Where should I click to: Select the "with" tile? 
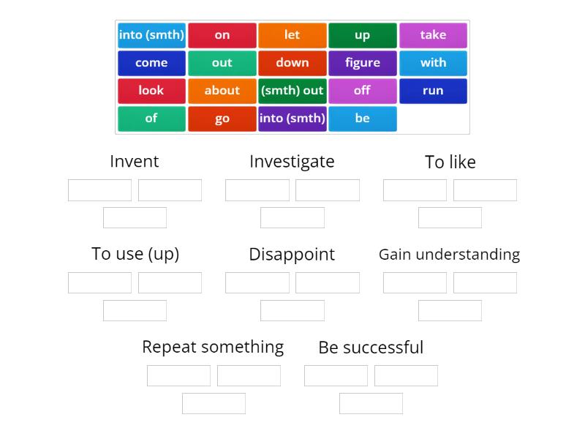pos(433,62)
